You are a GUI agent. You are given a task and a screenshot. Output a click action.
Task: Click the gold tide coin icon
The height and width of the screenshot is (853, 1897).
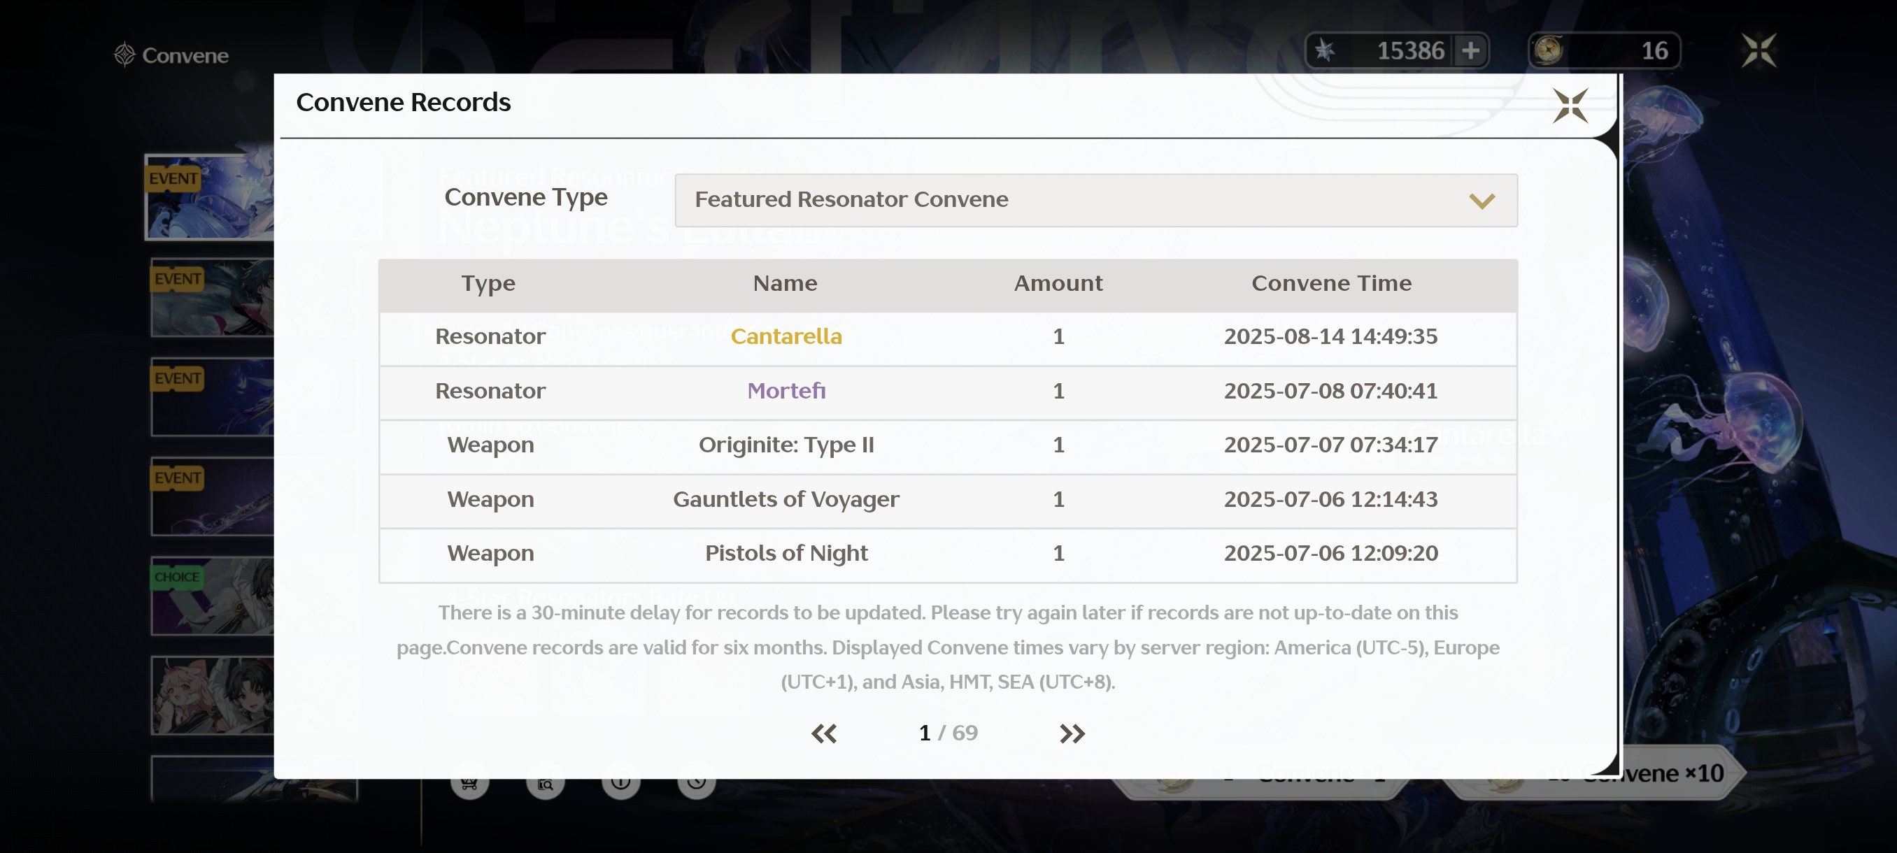[1549, 51]
